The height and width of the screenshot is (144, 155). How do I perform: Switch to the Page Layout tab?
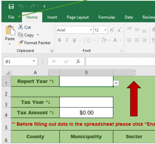pyautogui.click(x=78, y=17)
